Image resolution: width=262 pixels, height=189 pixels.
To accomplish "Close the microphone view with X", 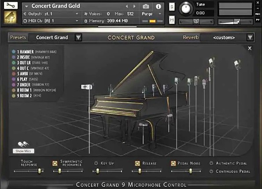I will click(250, 48).
